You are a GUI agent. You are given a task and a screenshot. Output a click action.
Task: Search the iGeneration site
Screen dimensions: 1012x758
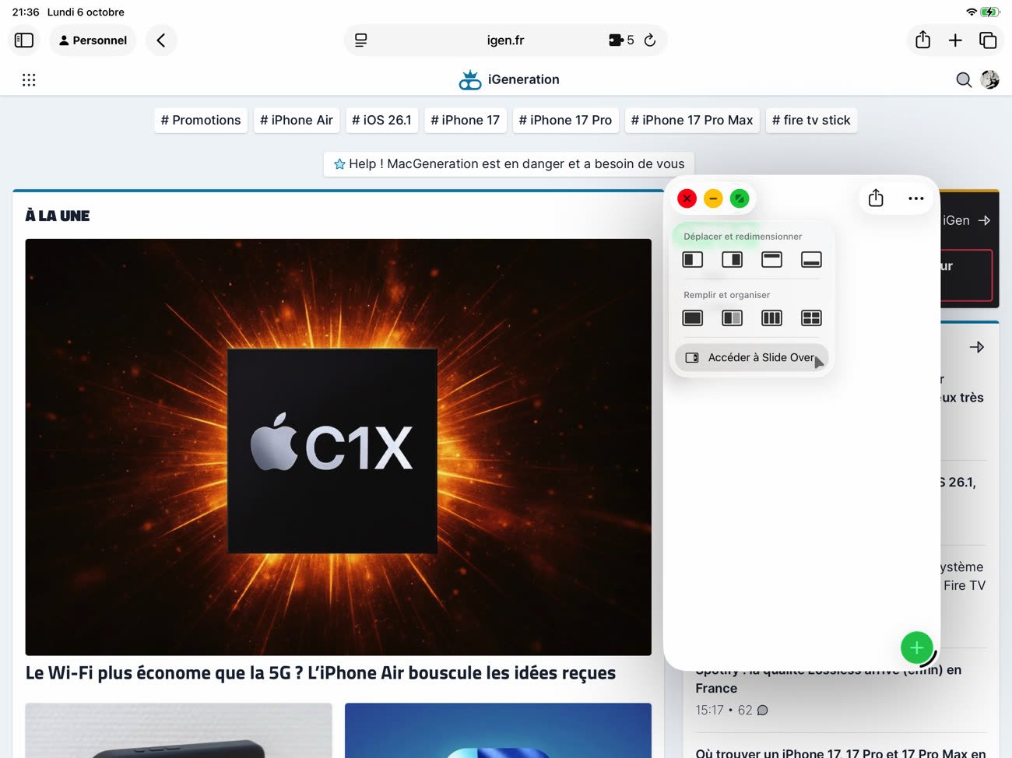963,80
